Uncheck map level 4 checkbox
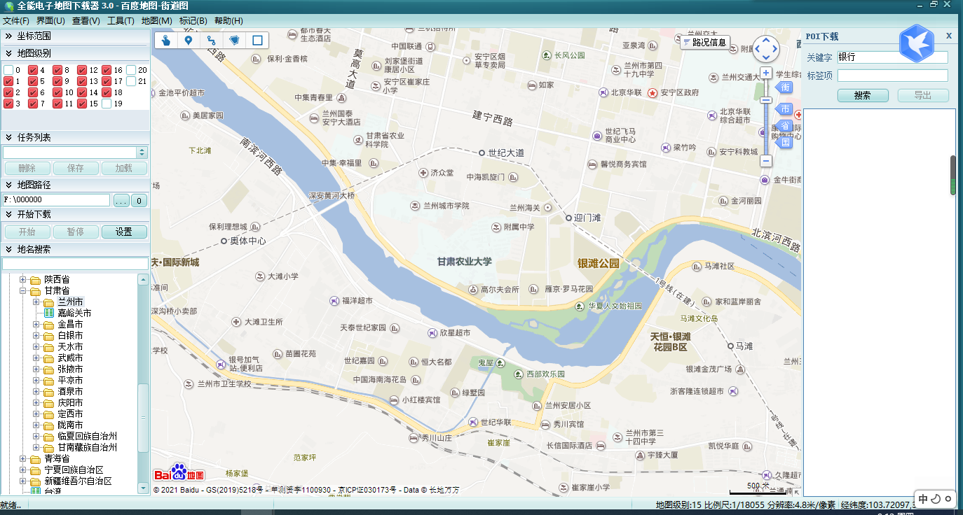The width and height of the screenshot is (963, 515). coord(32,70)
